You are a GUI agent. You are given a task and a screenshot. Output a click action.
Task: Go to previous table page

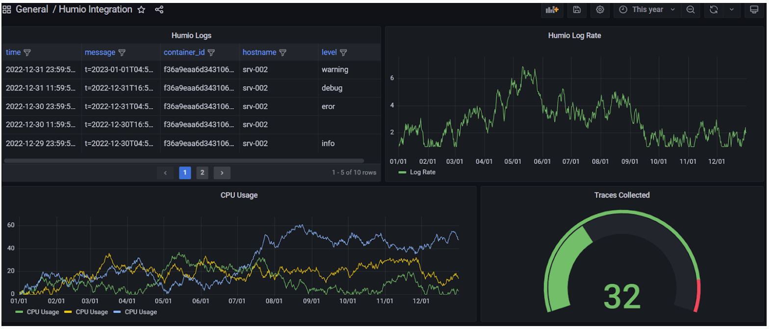click(x=165, y=173)
